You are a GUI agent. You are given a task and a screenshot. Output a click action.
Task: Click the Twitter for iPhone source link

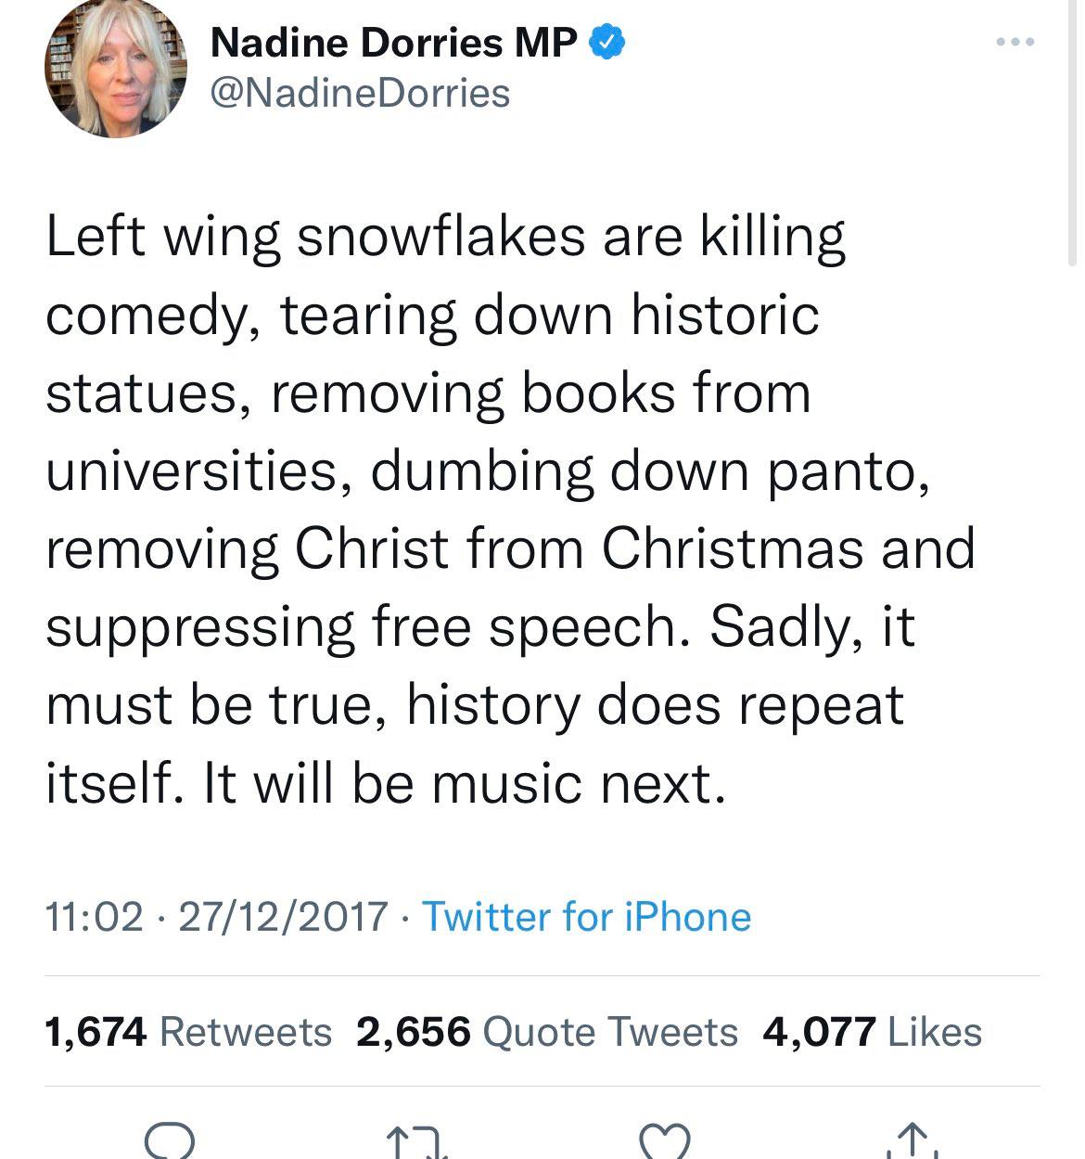pos(586,917)
